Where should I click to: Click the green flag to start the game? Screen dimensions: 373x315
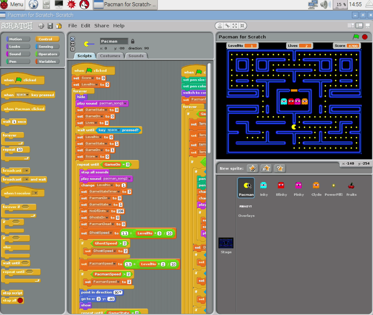pyautogui.click(x=356, y=37)
